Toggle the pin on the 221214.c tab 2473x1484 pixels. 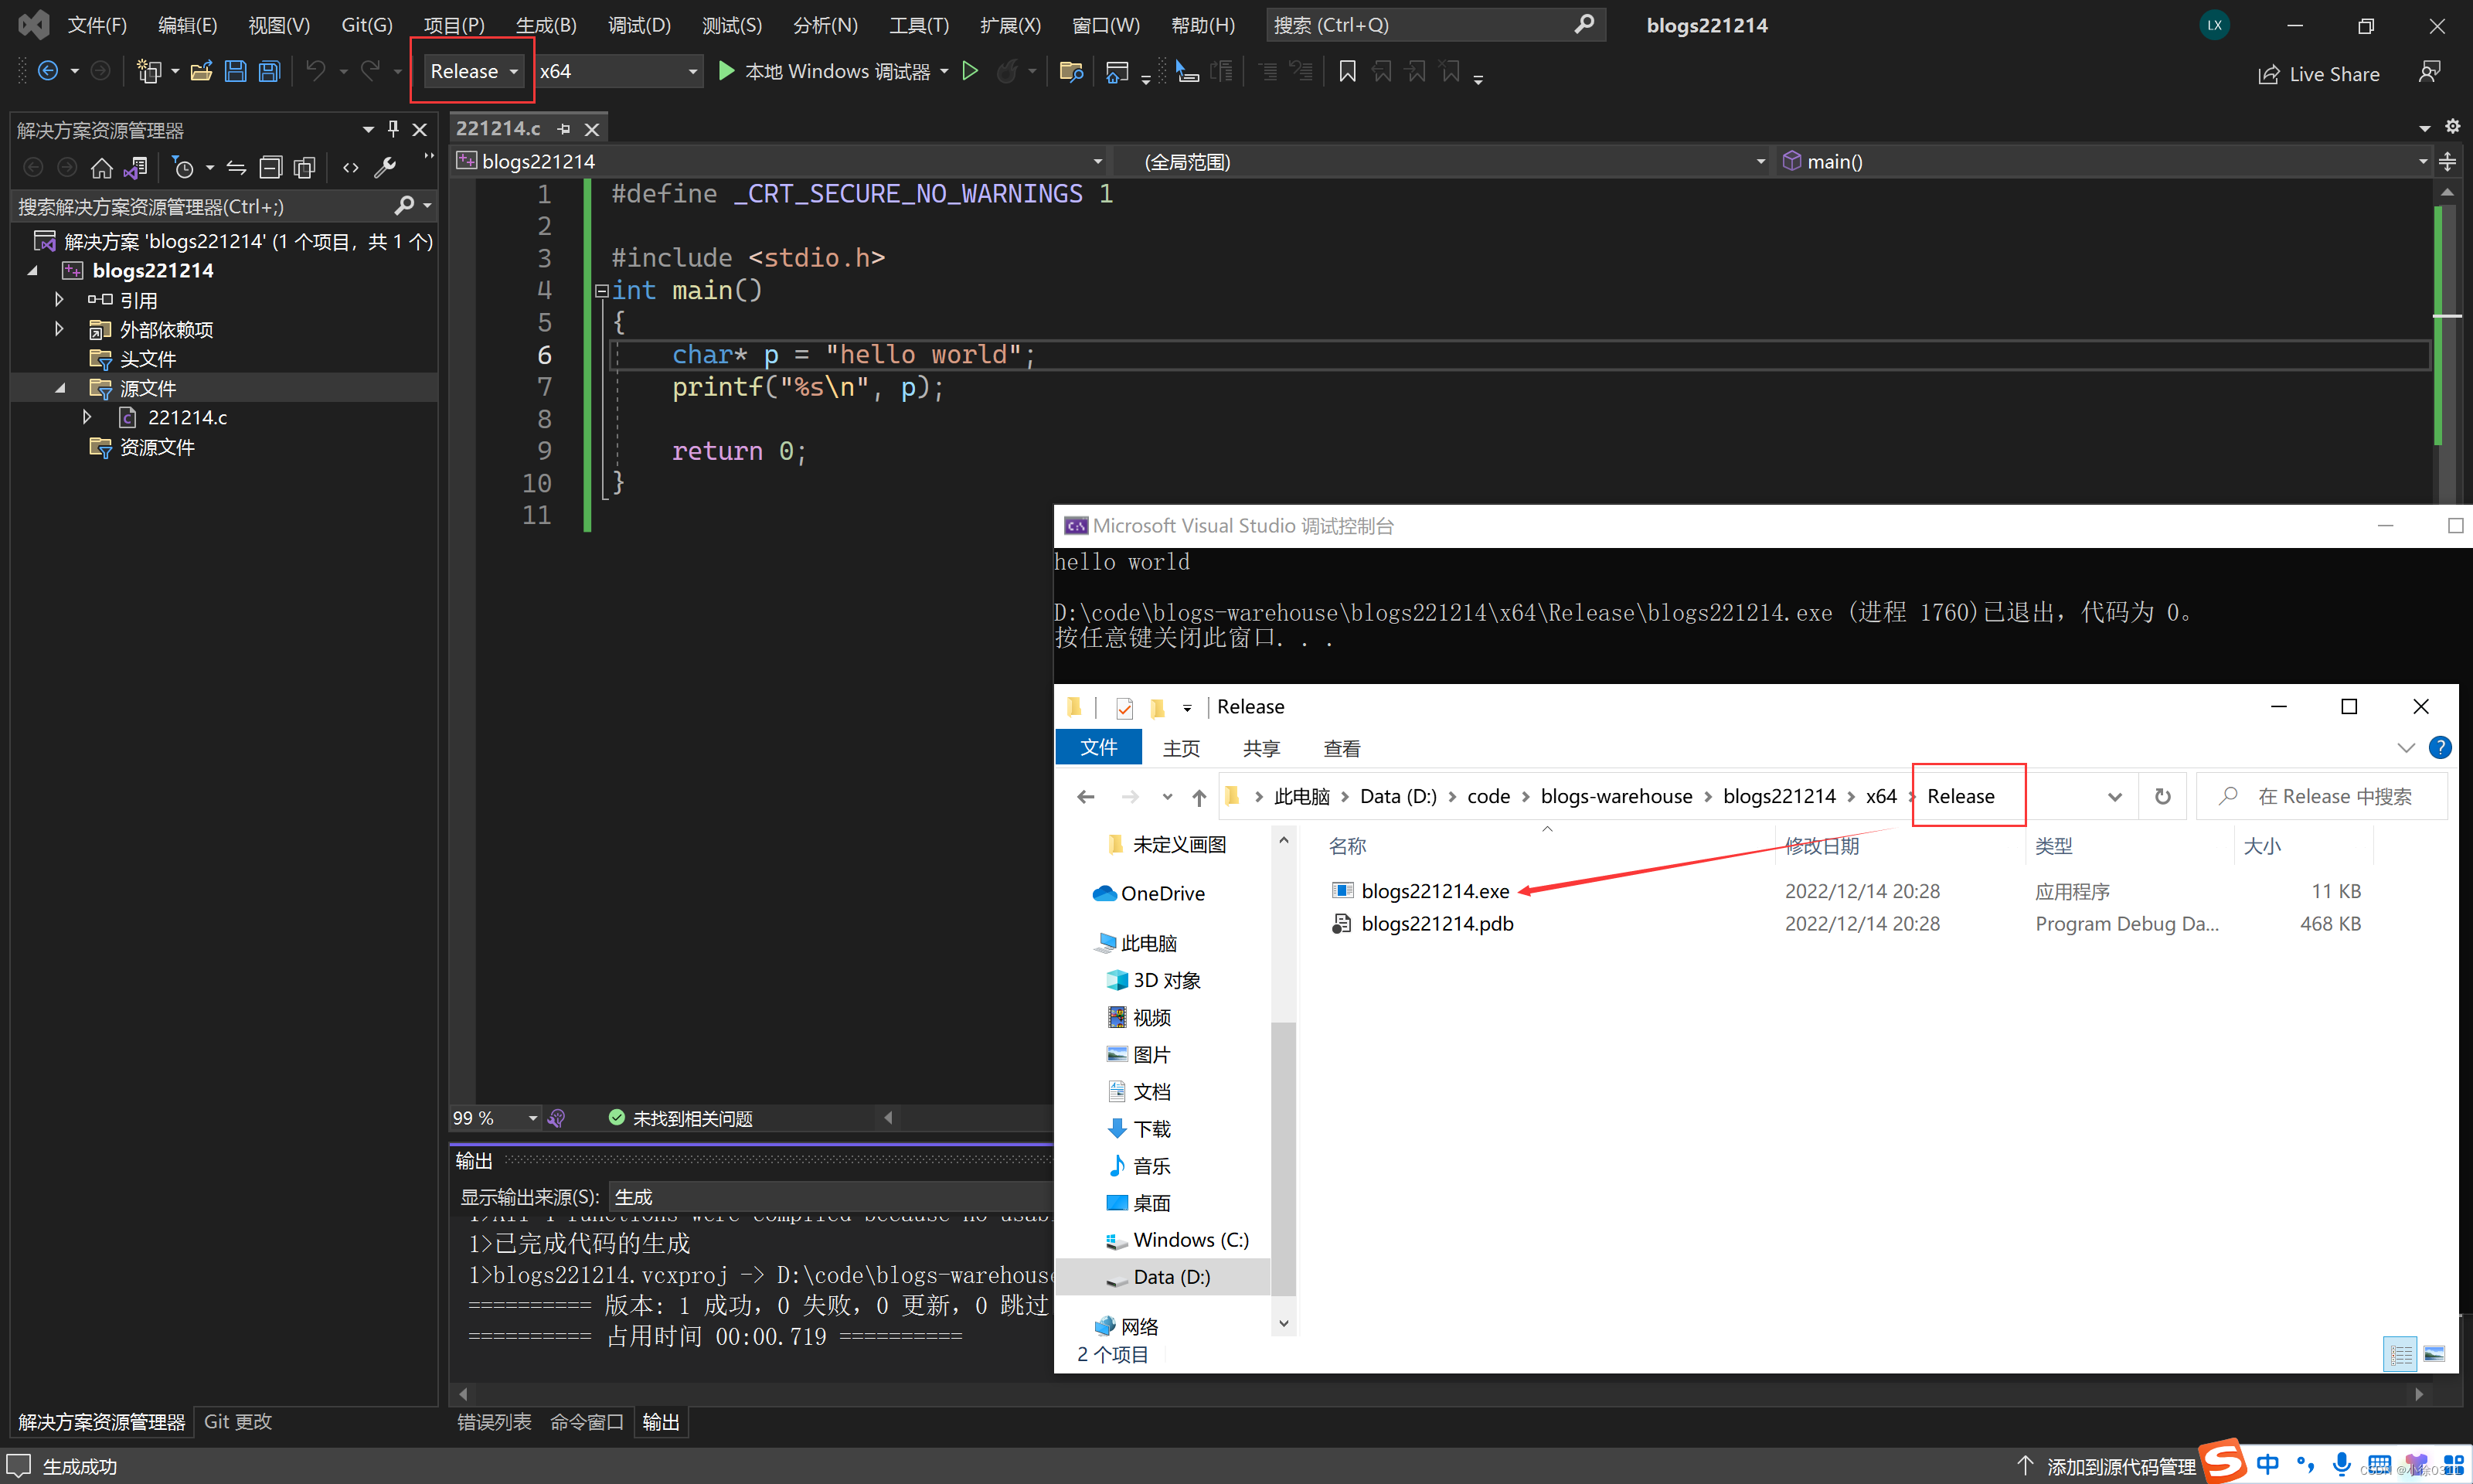click(565, 129)
